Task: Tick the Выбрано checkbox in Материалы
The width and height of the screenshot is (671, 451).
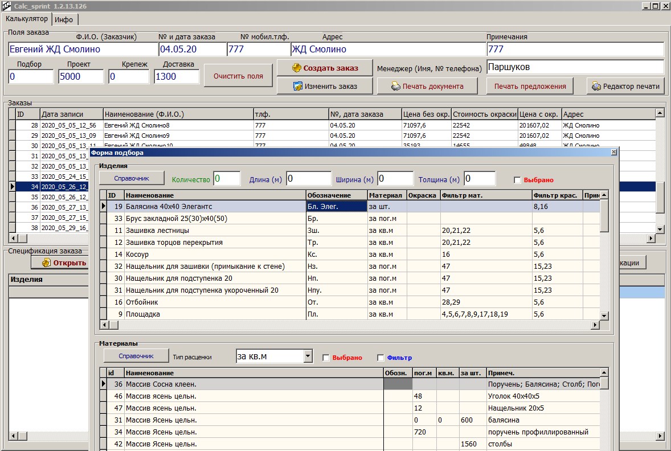Action: coord(326,358)
